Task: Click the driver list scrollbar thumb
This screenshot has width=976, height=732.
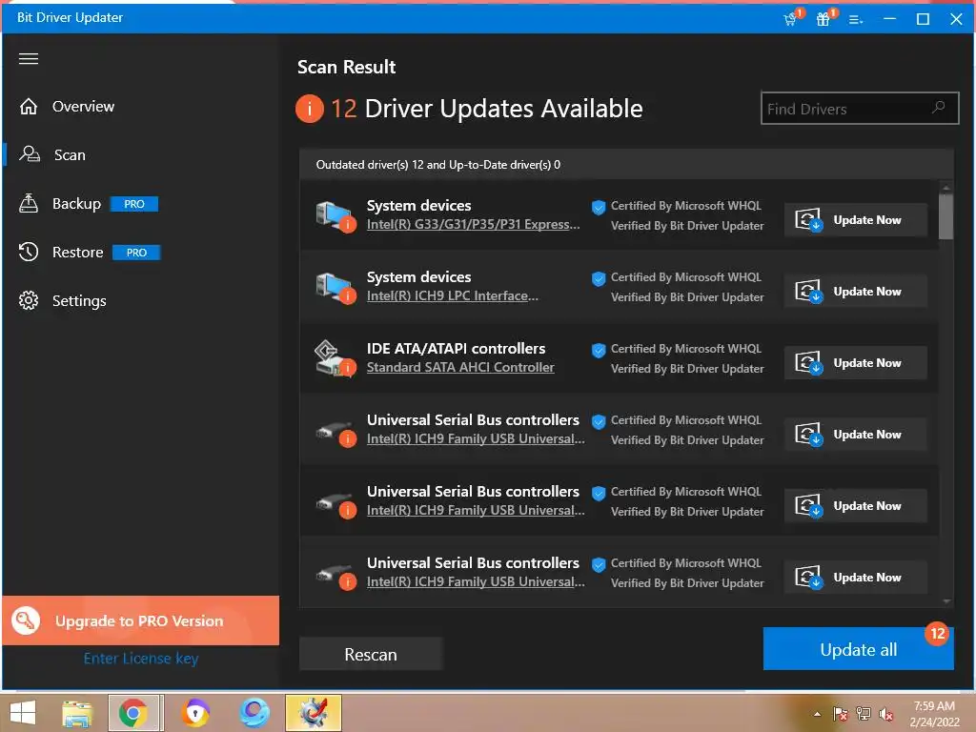Action: (946, 216)
